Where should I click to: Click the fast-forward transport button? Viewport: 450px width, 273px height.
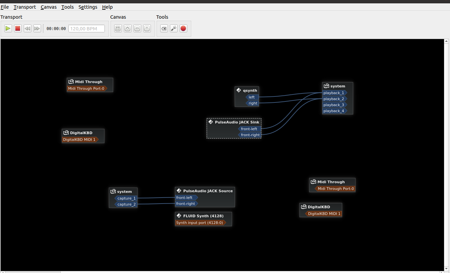37,29
